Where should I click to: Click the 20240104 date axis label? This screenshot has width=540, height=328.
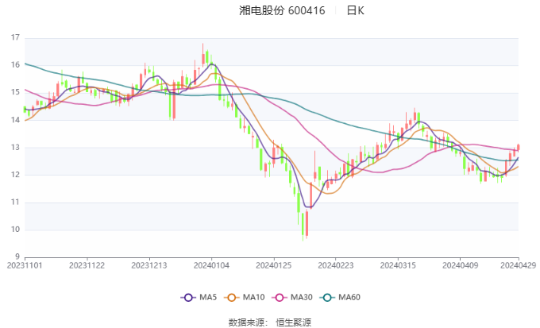tap(211, 265)
